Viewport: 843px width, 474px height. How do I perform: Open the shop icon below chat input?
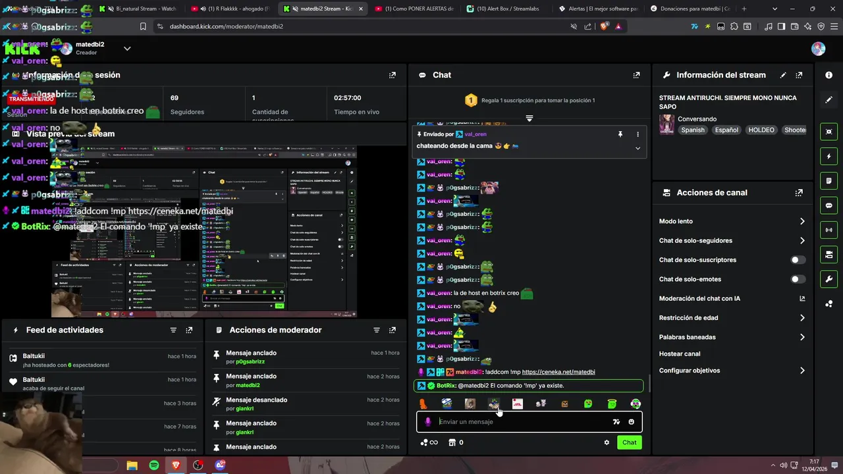[452, 442]
